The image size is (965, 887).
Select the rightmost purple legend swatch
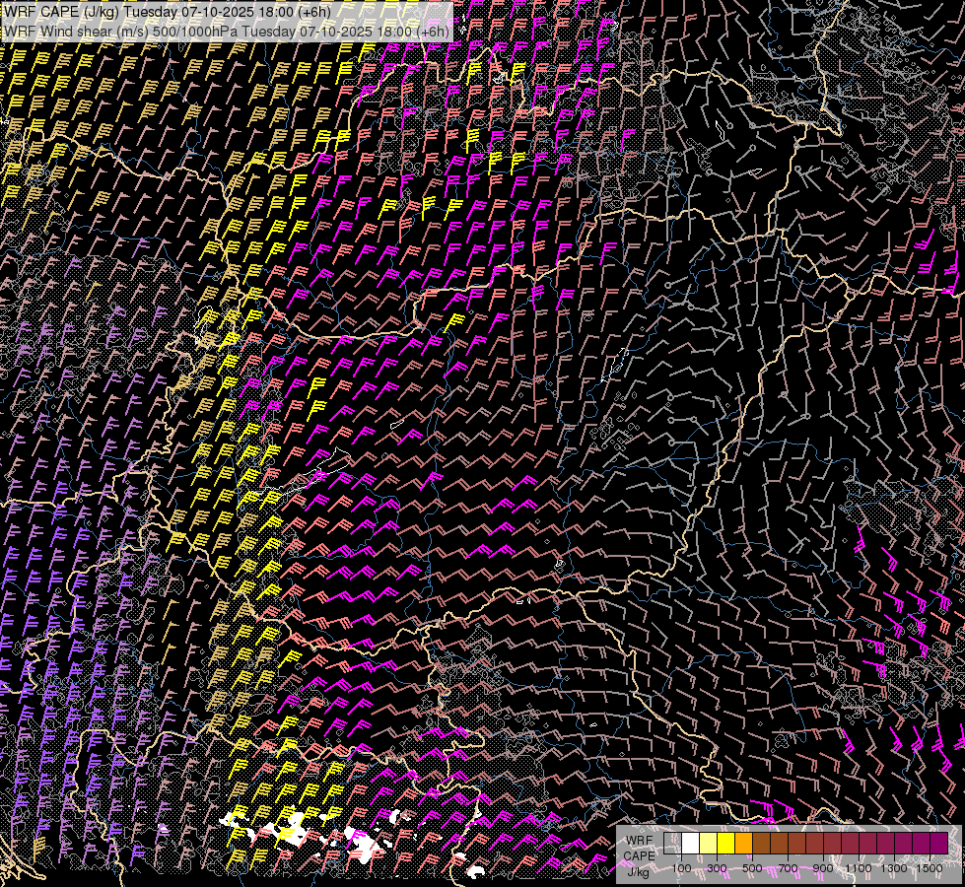click(x=938, y=844)
